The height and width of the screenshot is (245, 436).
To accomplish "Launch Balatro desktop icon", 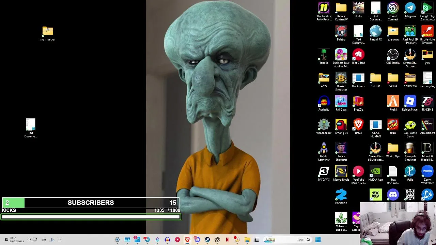I will coord(341,33).
